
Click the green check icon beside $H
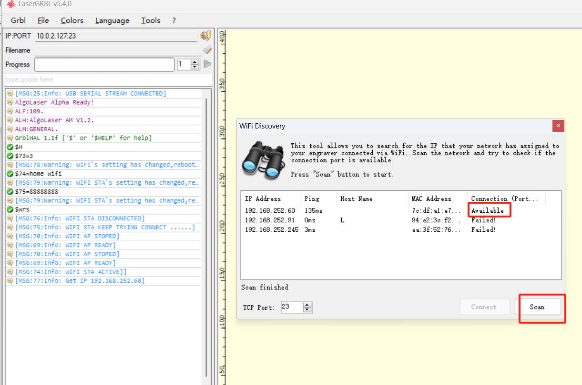click(x=10, y=147)
